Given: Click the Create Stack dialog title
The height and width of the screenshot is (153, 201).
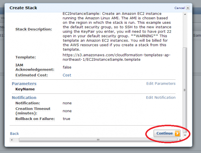Looking at the screenshot, I should (23, 8).
